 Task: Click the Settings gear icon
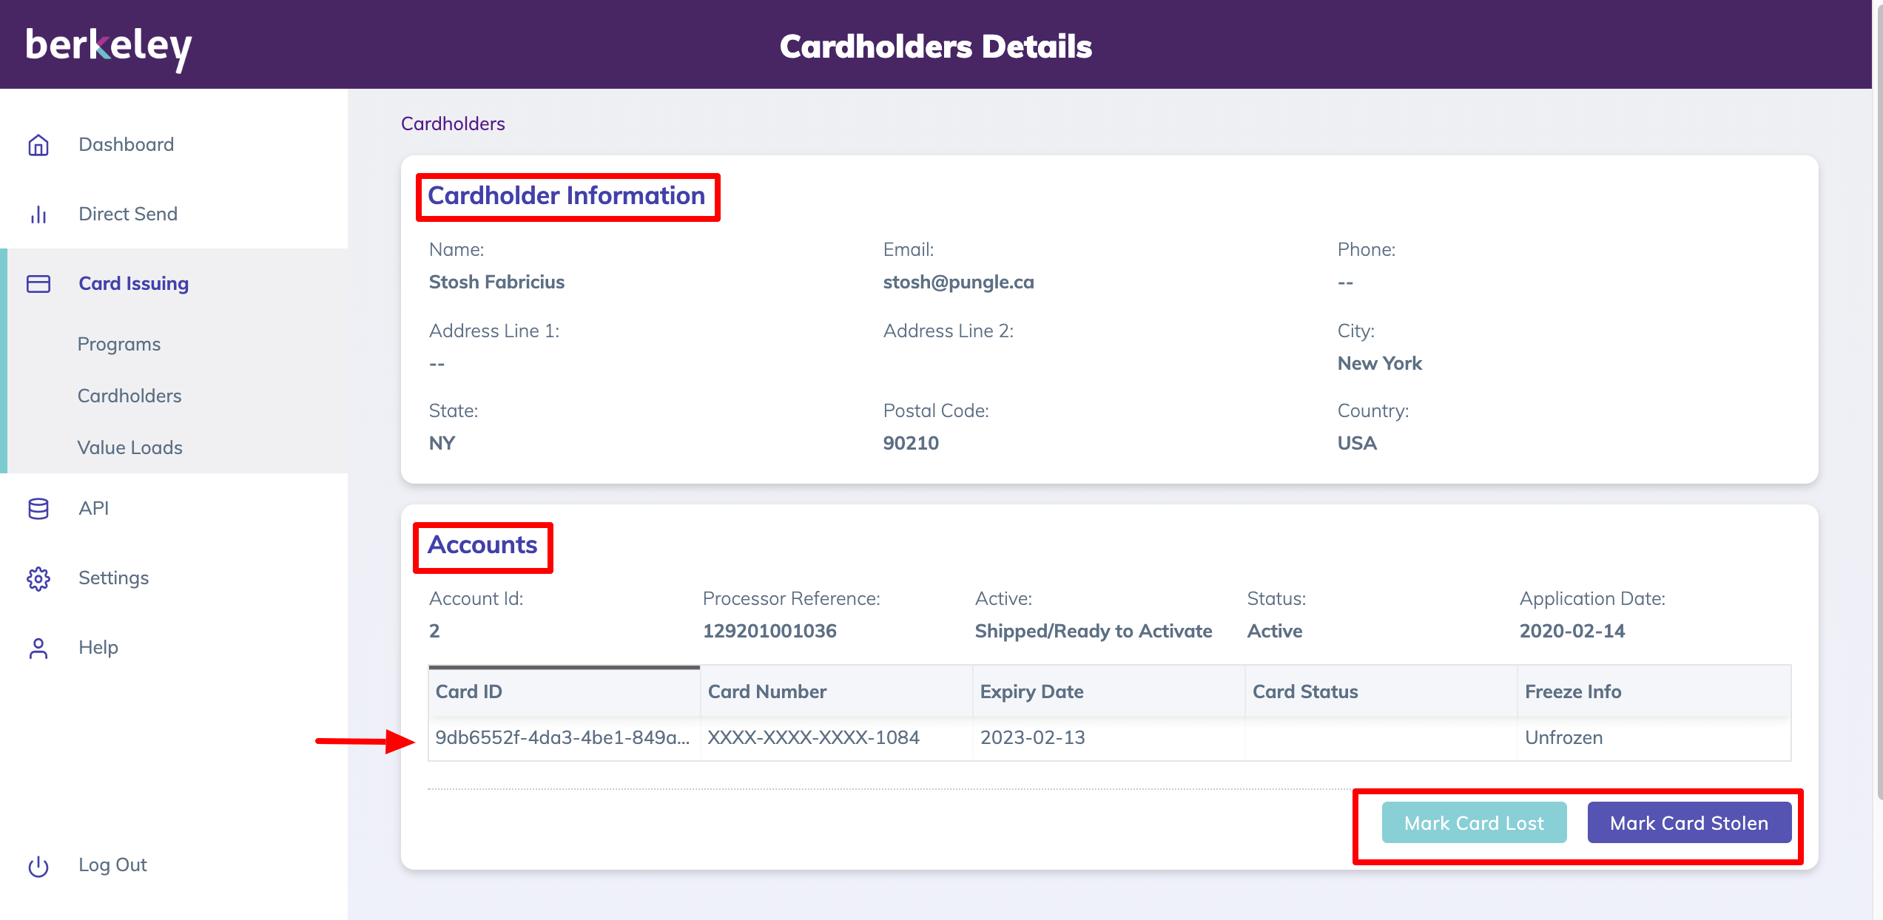[x=38, y=578]
